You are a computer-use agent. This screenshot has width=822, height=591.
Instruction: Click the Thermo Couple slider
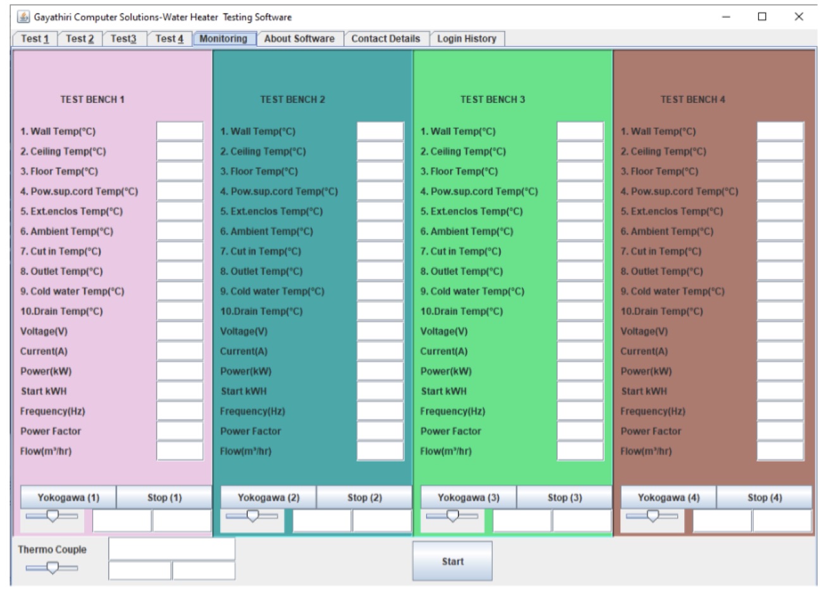[x=52, y=568]
